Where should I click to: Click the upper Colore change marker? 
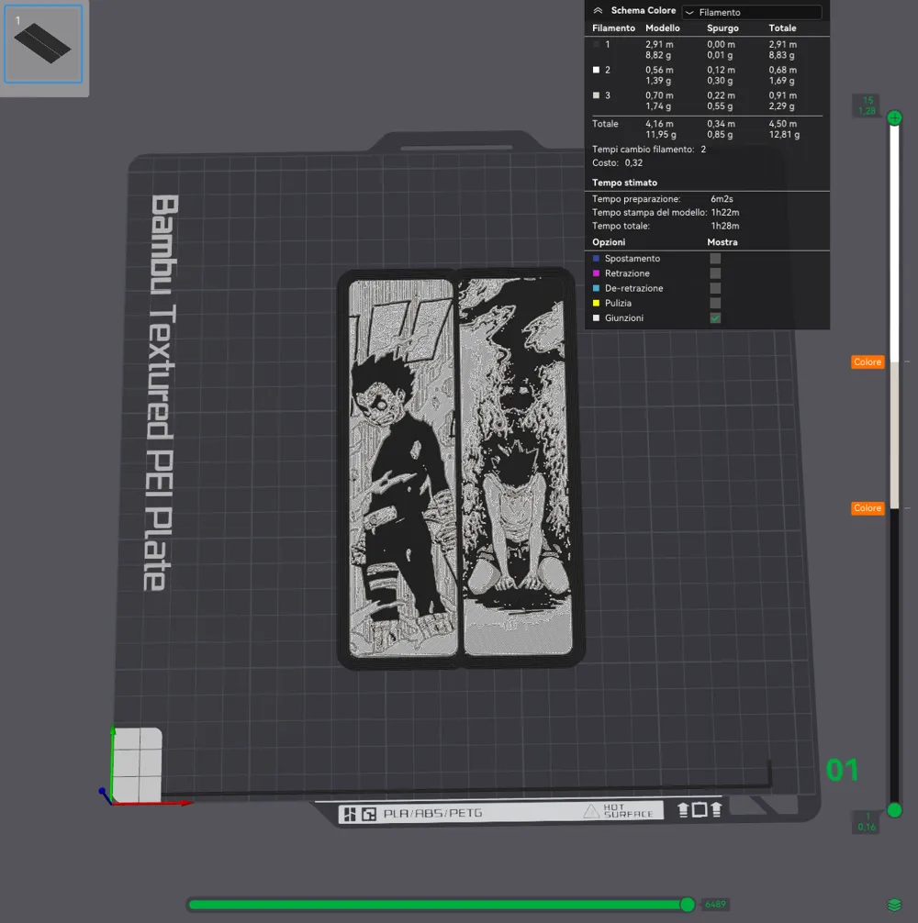pyautogui.click(x=868, y=362)
